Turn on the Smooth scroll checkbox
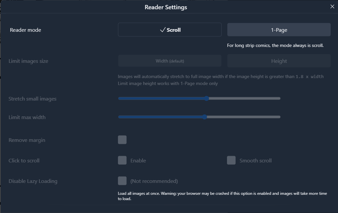338x213 pixels. (231, 160)
